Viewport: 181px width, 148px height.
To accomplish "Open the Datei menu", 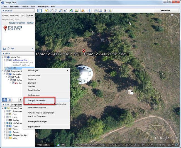I will (x=5, y=7).
